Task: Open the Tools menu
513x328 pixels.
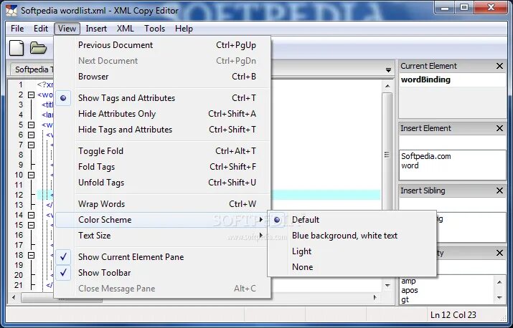Action: (154, 29)
